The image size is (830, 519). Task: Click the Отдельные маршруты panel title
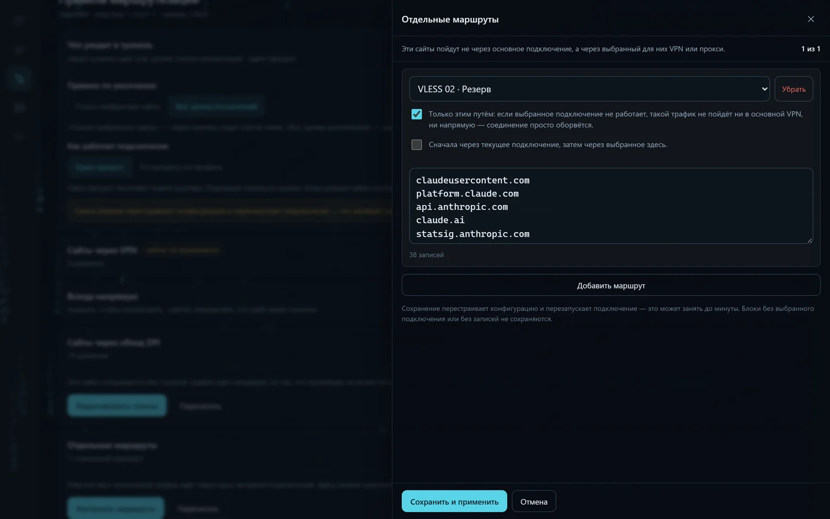(450, 19)
